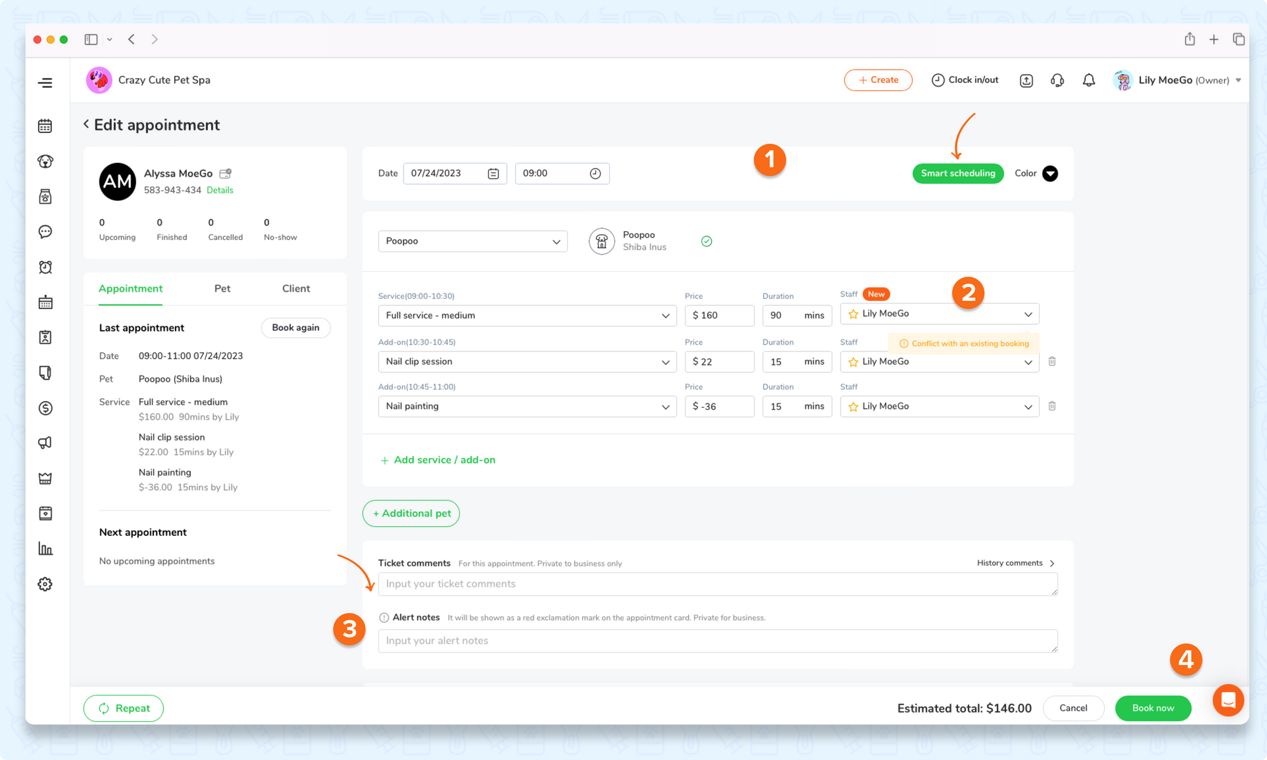Switch to the Pet tab
The width and height of the screenshot is (1267, 760).
click(x=222, y=289)
